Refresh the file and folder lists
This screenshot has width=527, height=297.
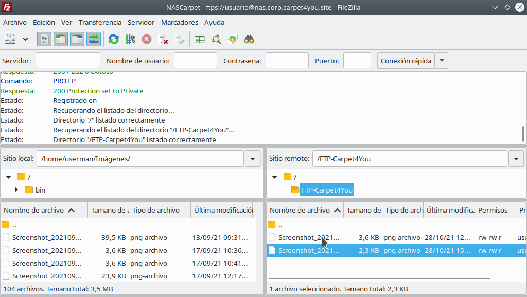[x=113, y=39]
